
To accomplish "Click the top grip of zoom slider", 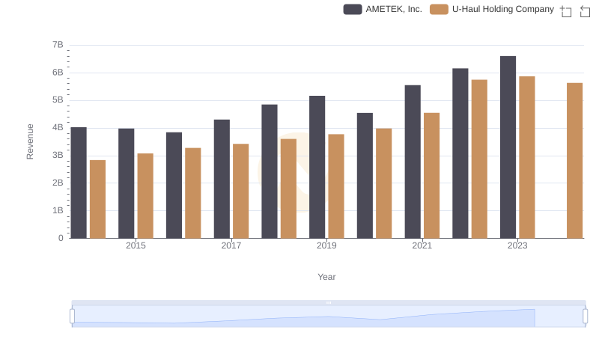I will (x=329, y=302).
